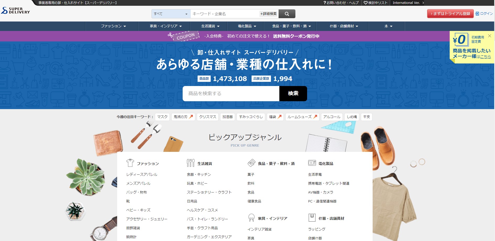Select the クリスマス trending keyword tag
The image size is (495, 241).
[x=208, y=117]
